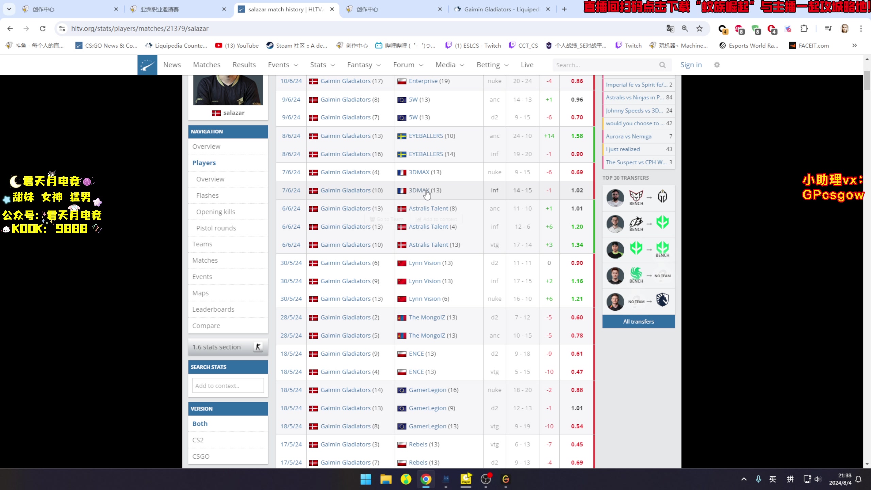Click the HLTV logo home icon
Image resolution: width=871 pixels, height=490 pixels.
(x=147, y=65)
